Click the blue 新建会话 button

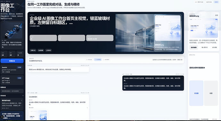tap(12, 61)
